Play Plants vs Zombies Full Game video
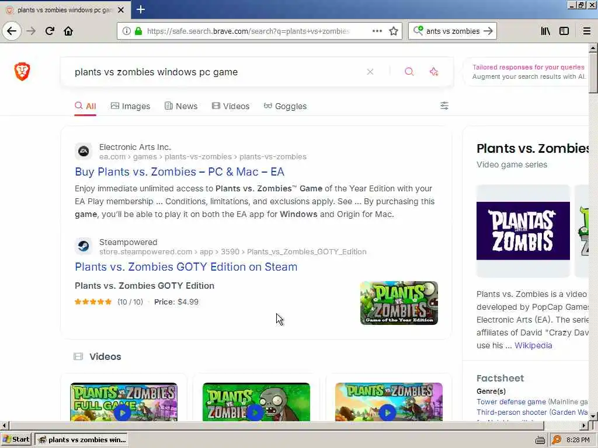 tap(124, 402)
